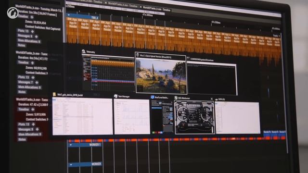Close the rightmost WorldOfTanks_h.exe Timeline tab
Viewport: 308px width, 173px height.
[x=141, y=7]
